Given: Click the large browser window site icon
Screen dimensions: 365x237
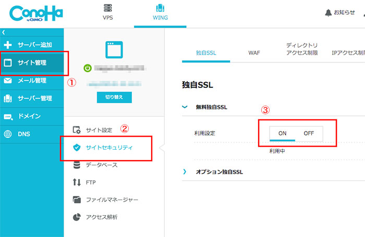Looking at the screenshot, I should pyautogui.click(x=114, y=50).
